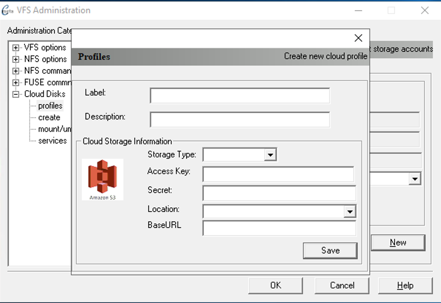Select create under Cloud Disks

tap(49, 117)
